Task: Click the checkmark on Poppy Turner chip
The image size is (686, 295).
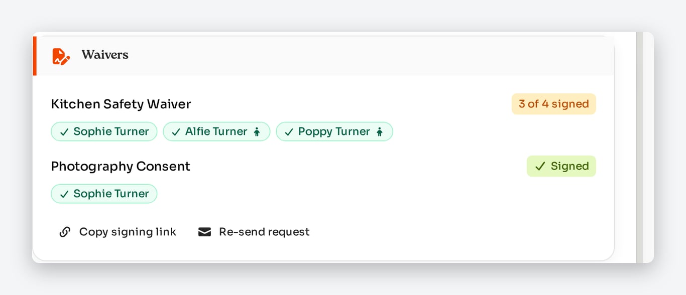Action: tap(289, 132)
